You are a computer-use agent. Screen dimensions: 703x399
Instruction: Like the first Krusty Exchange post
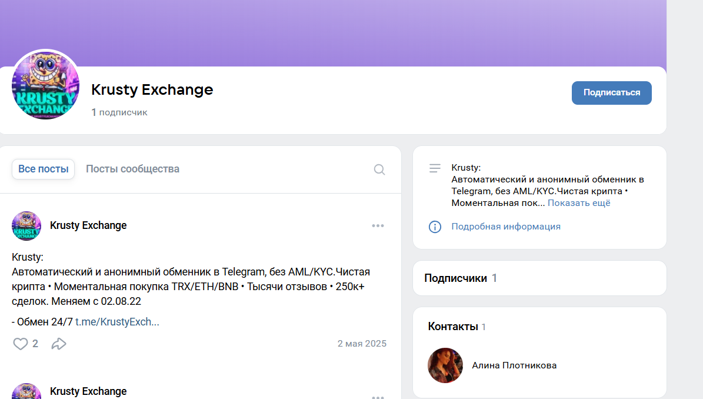click(21, 344)
